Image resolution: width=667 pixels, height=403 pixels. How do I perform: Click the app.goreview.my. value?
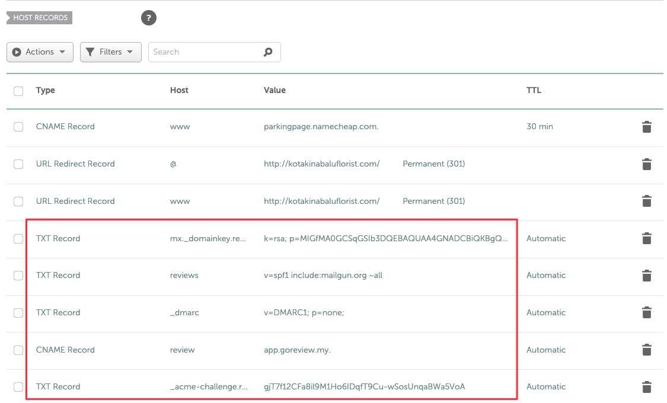coord(297,350)
